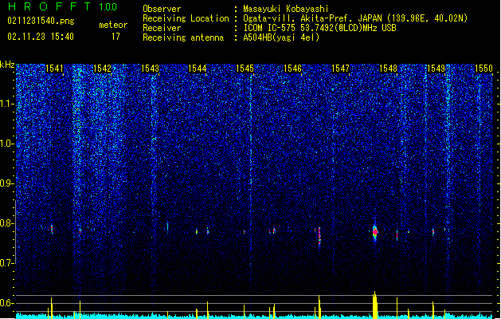This screenshot has height=319, width=501.
Task: Click the kHz axis unit label
Action: 7,65
